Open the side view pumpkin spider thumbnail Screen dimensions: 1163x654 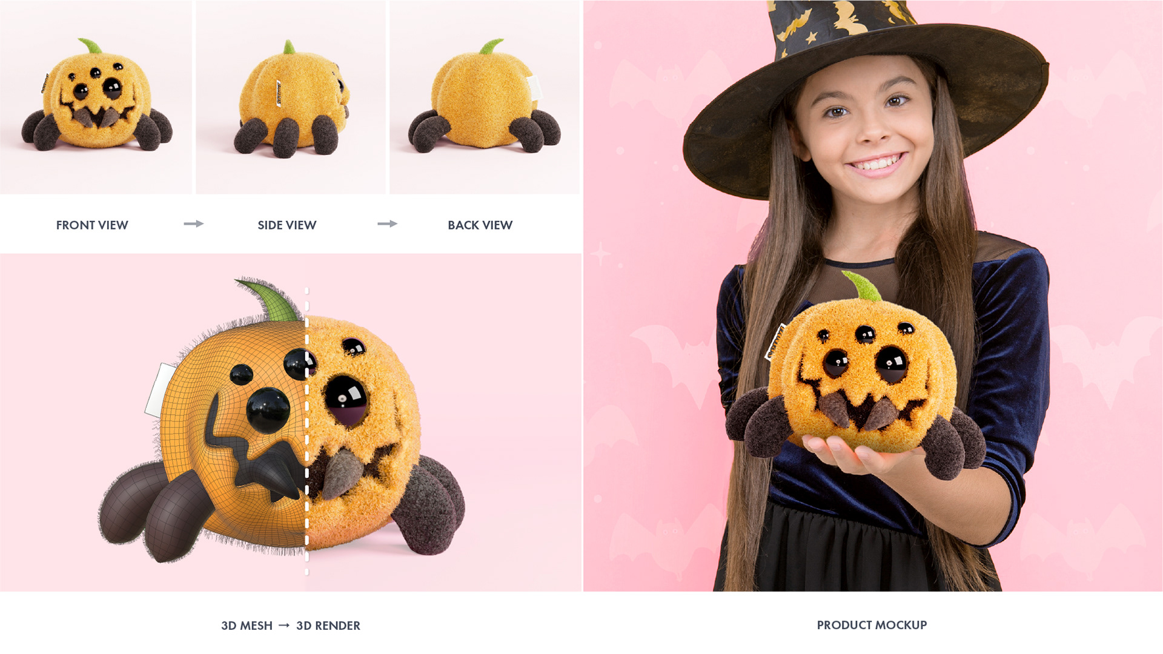[x=290, y=97]
